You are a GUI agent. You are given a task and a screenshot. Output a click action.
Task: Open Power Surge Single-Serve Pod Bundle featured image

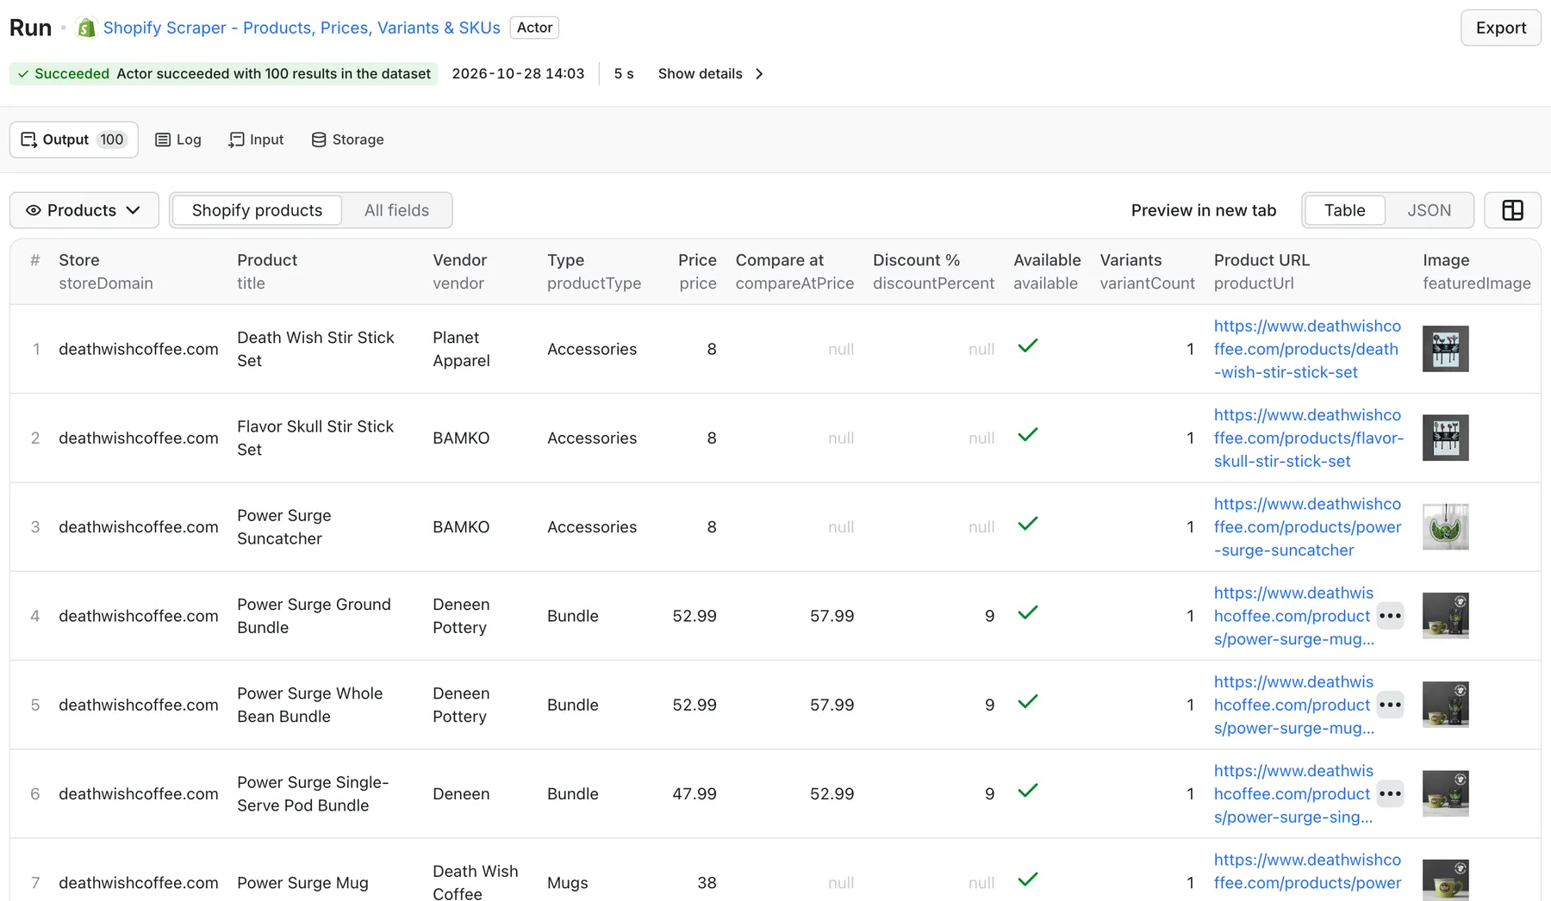pos(1445,793)
